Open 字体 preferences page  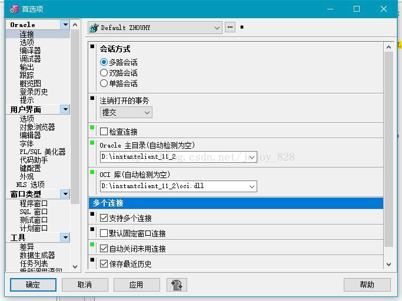26,143
